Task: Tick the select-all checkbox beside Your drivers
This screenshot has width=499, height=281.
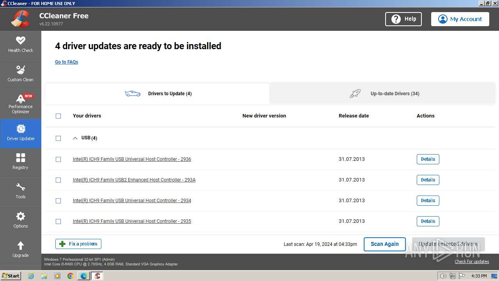Action: coord(58,116)
